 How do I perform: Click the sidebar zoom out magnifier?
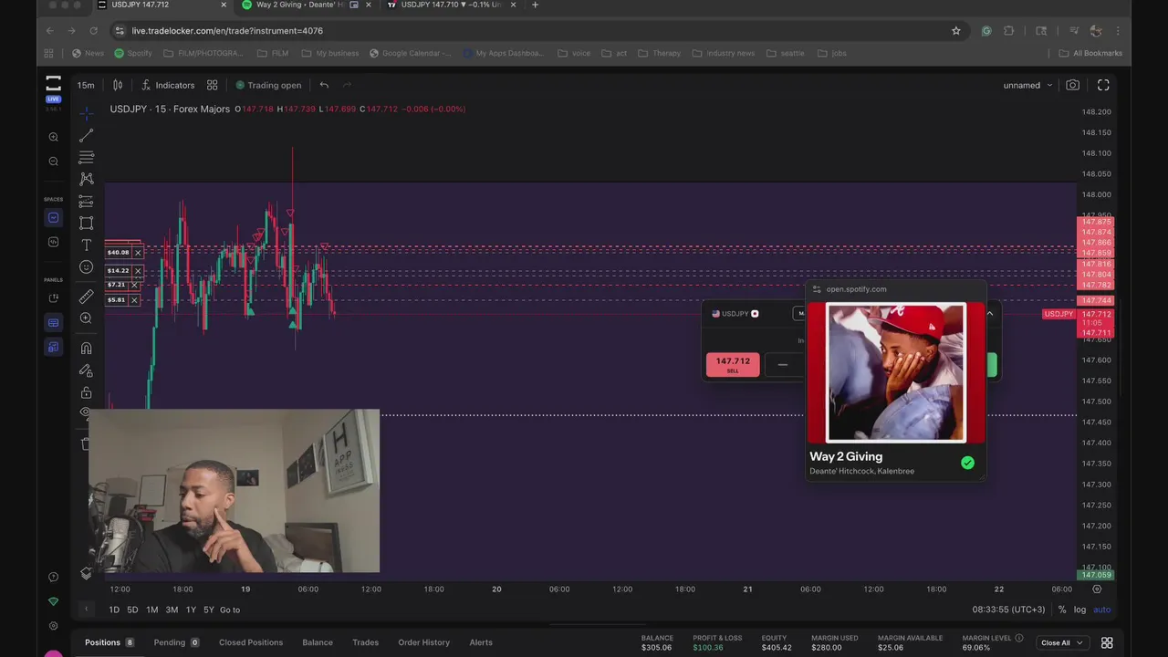click(x=53, y=162)
